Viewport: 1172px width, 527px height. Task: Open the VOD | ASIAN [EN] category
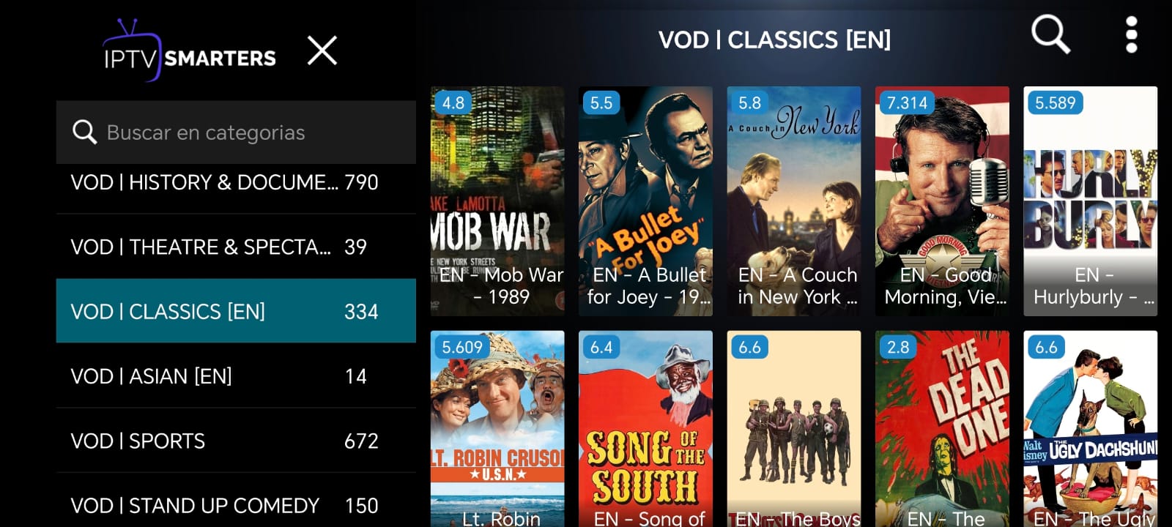pyautogui.click(x=236, y=375)
